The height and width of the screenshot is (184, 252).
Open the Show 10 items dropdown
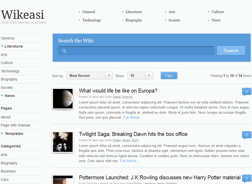click(x=140, y=76)
